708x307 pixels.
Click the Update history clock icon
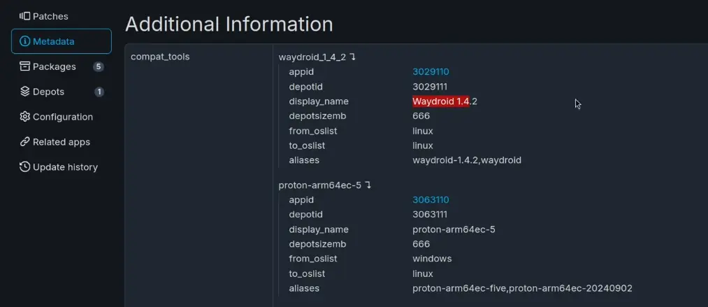coord(25,167)
